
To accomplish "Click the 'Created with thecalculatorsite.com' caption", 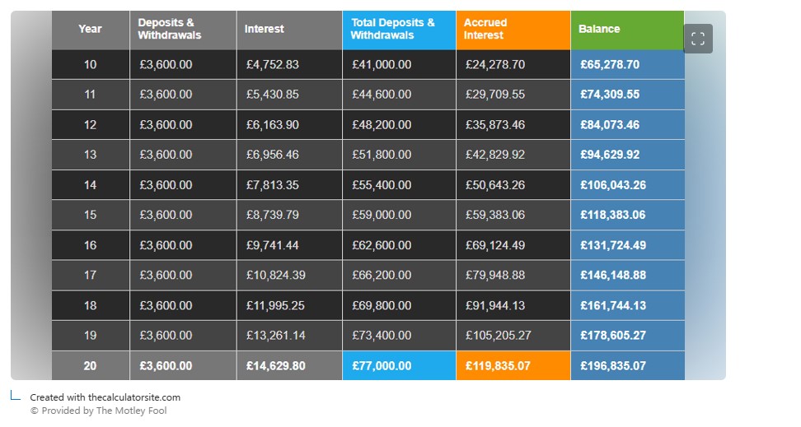I will 105,397.
